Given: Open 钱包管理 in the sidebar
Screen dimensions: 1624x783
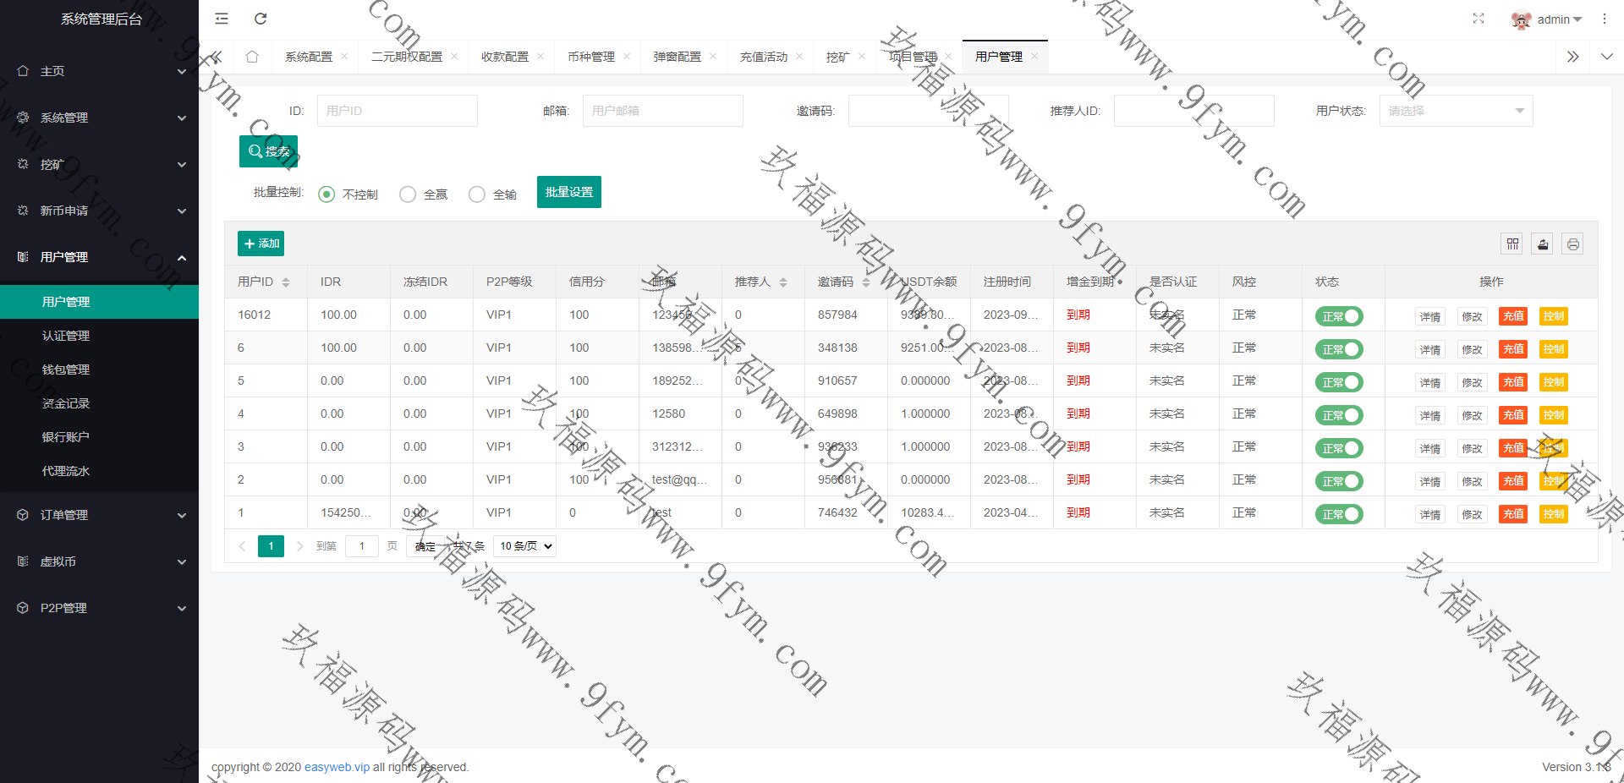Looking at the screenshot, I should point(66,370).
